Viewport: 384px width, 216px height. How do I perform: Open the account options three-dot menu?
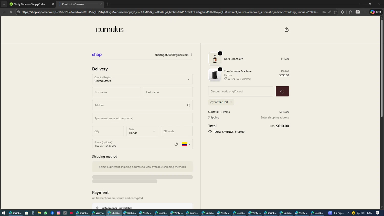click(x=191, y=55)
